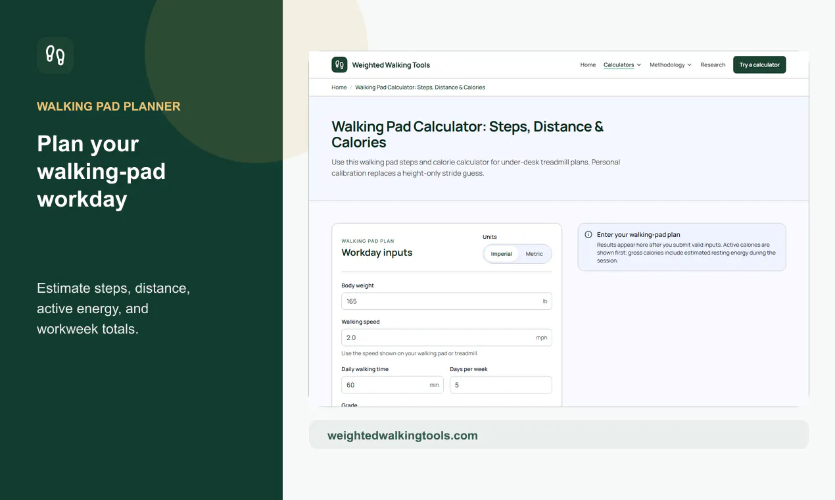Click the WALKING PAD PLANNER label
Image resolution: width=835 pixels, height=500 pixels.
[108, 107]
